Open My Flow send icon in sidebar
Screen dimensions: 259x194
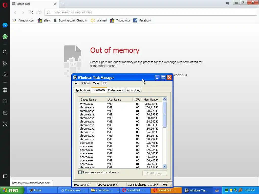coord(5,63)
